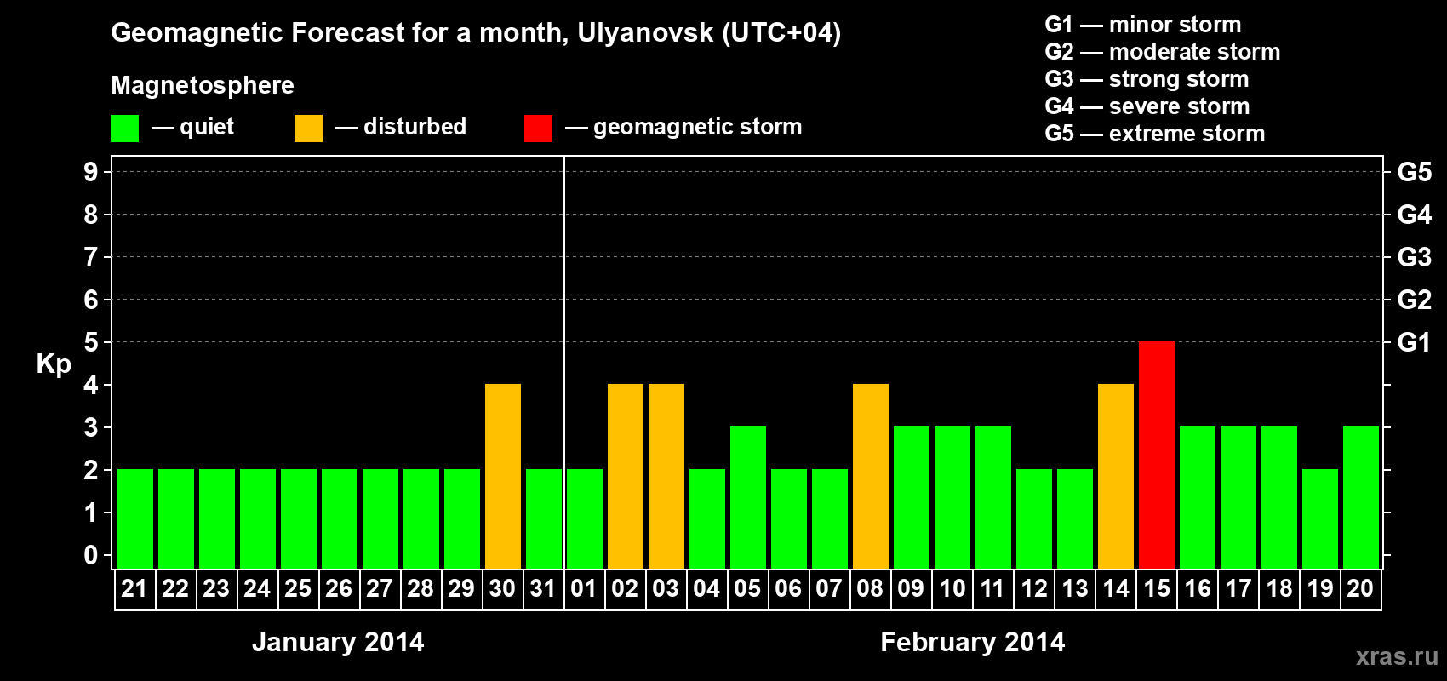Select the green bar for February 10

pyautogui.click(x=952, y=498)
